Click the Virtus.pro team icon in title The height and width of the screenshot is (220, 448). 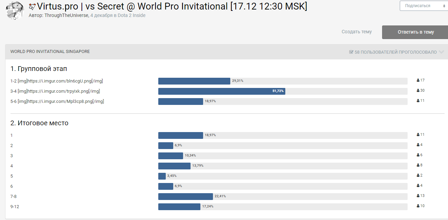pos(33,6)
